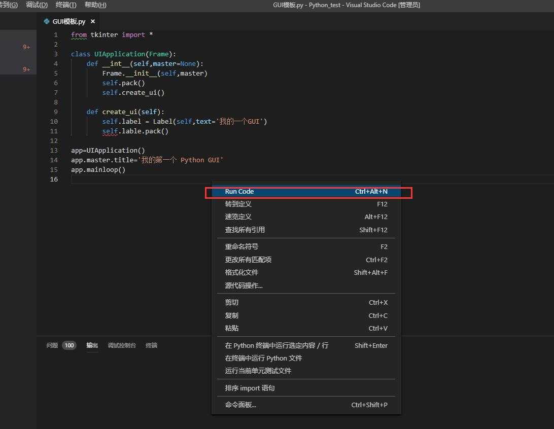Select 运行当前单元测试文件

(x=306, y=371)
